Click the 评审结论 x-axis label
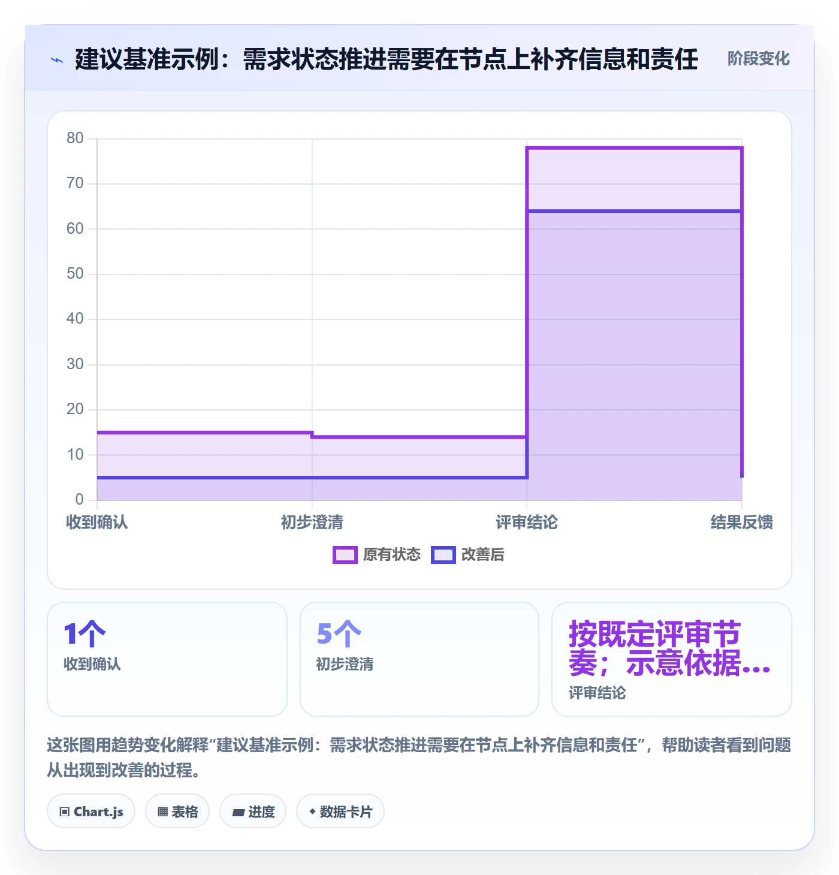Screen dimensions: 839x875 coord(527,523)
